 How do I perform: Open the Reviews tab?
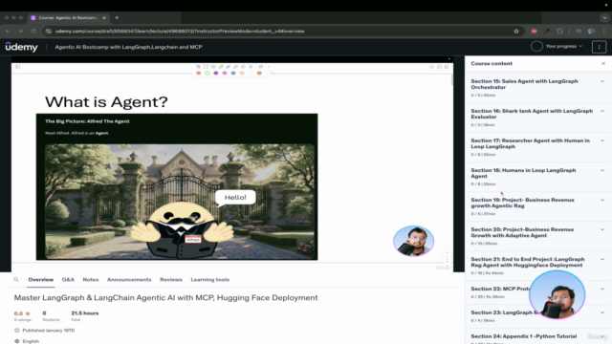click(x=171, y=280)
